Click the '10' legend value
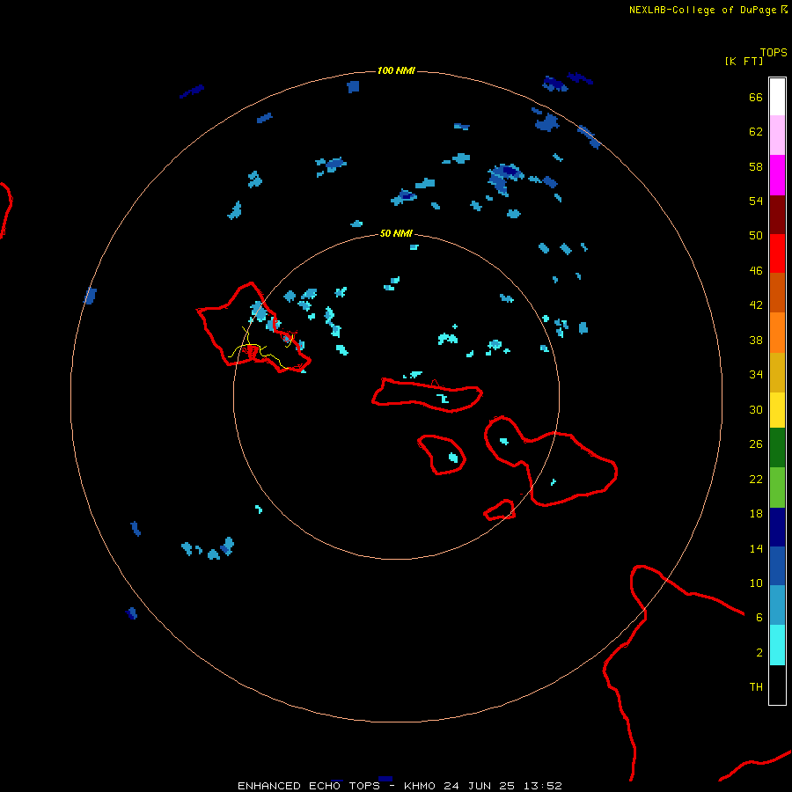This screenshot has width=792, height=792. coord(756,583)
